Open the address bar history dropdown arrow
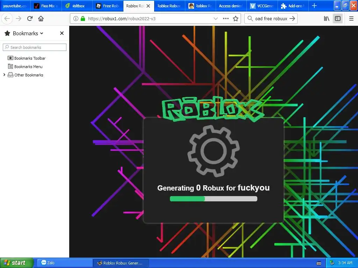 (215, 19)
